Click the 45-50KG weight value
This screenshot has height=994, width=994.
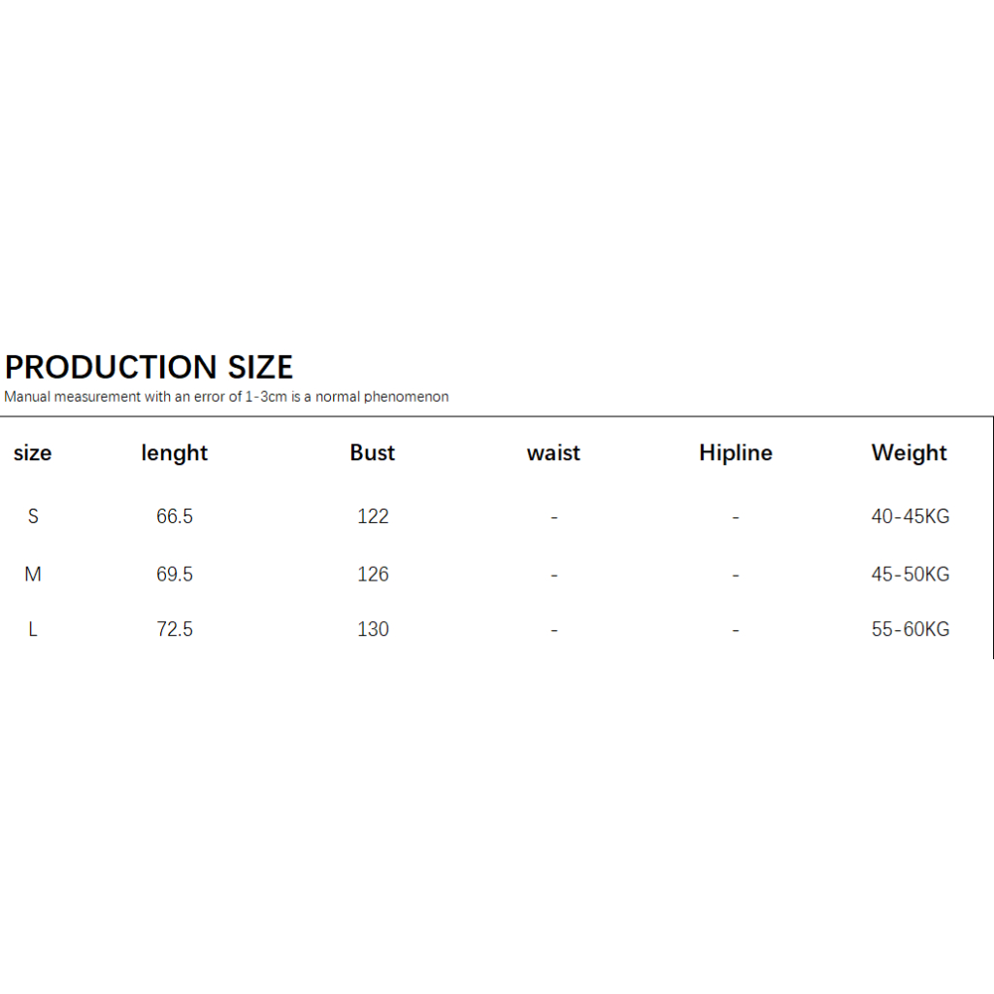(911, 575)
